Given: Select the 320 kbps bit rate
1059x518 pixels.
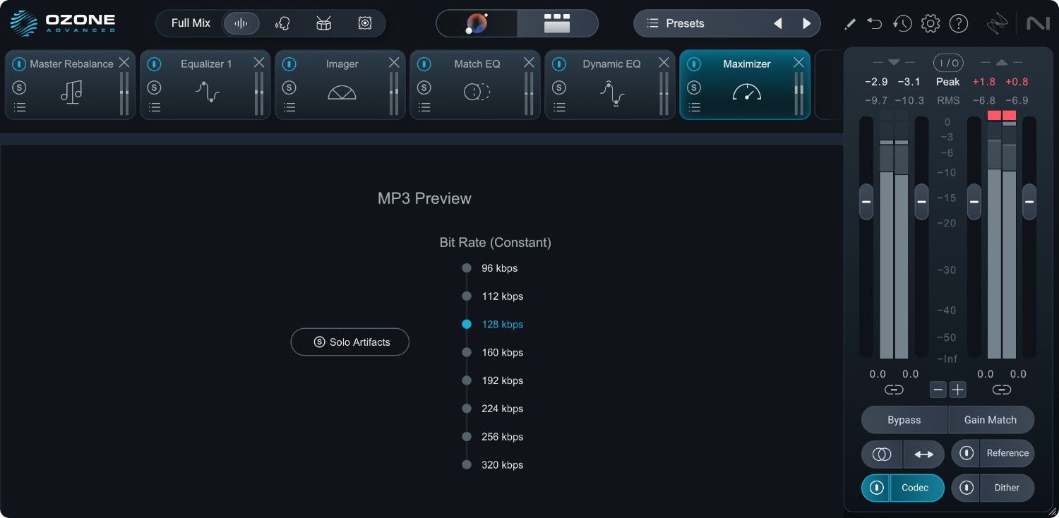Looking at the screenshot, I should click(x=466, y=464).
